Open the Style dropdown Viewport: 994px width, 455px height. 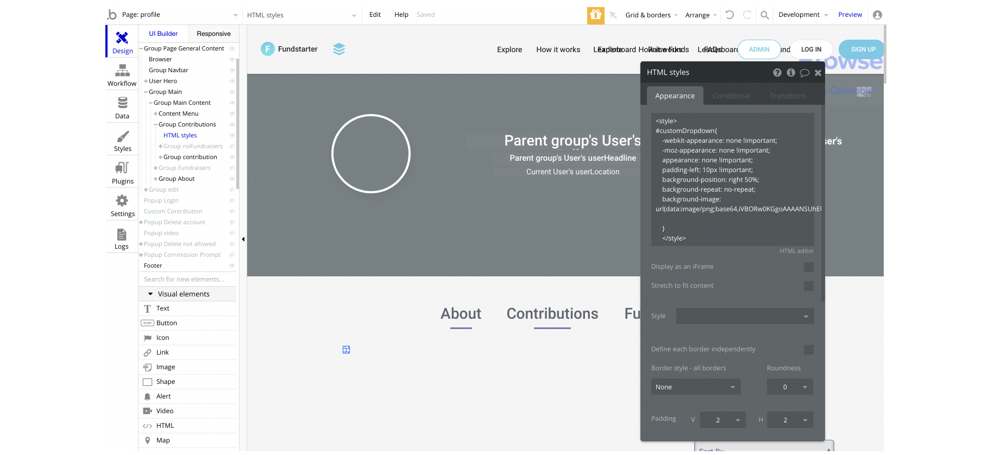click(x=745, y=316)
